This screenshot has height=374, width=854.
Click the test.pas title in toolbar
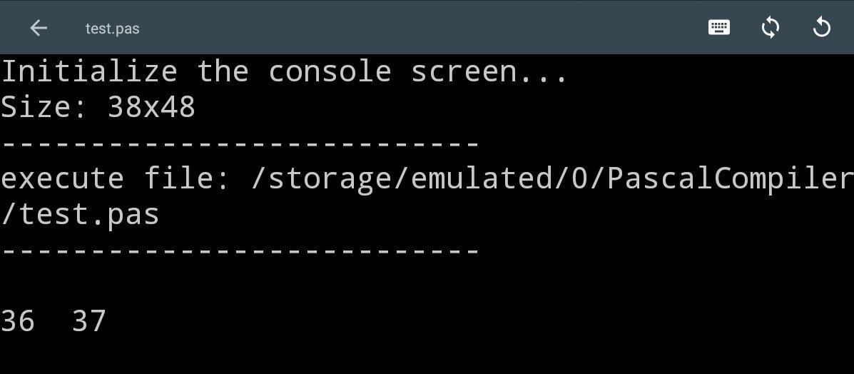pos(112,29)
